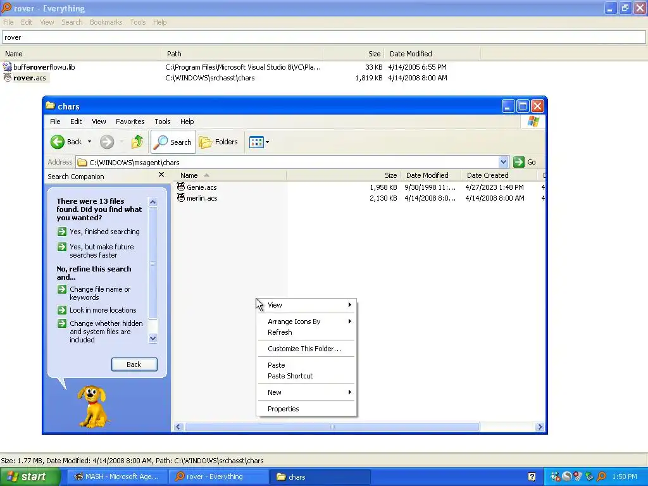Click the Everything search box containing rover
This screenshot has width=648, height=486.
[324, 37]
